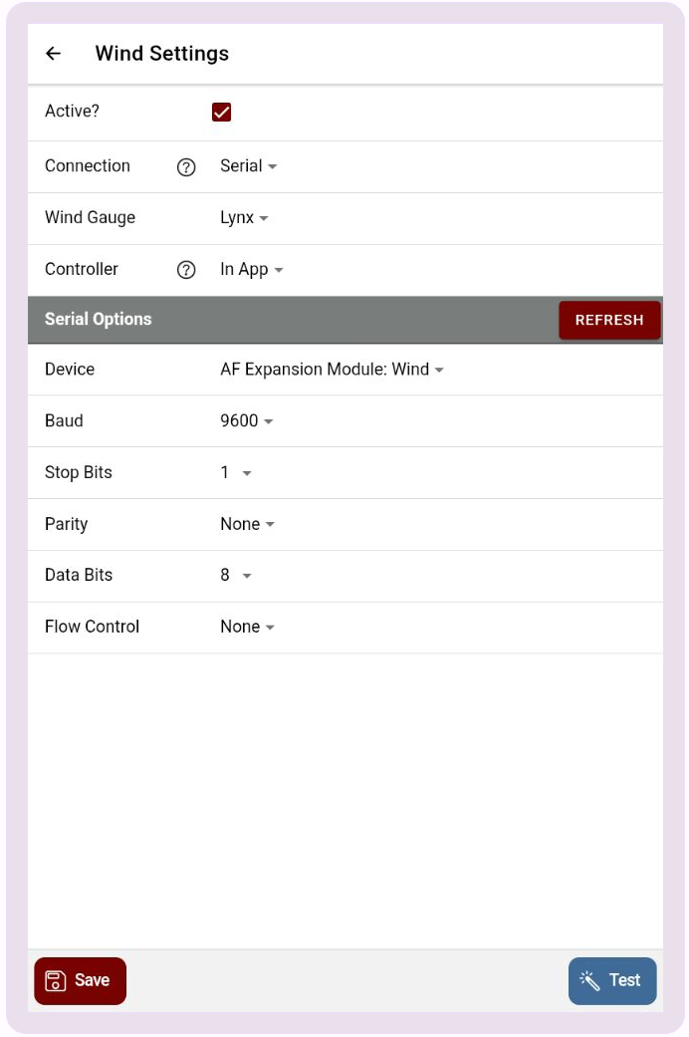Click the magic wand Test icon
This screenshot has width=689, height=1037.
[589, 981]
